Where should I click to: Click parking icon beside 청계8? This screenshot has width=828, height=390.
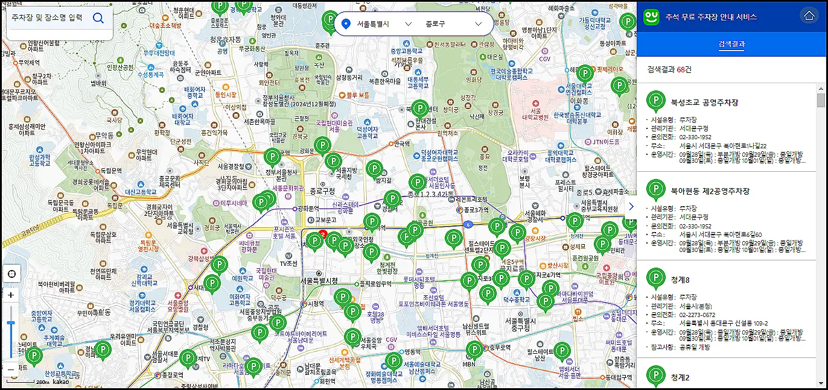pyautogui.click(x=655, y=278)
